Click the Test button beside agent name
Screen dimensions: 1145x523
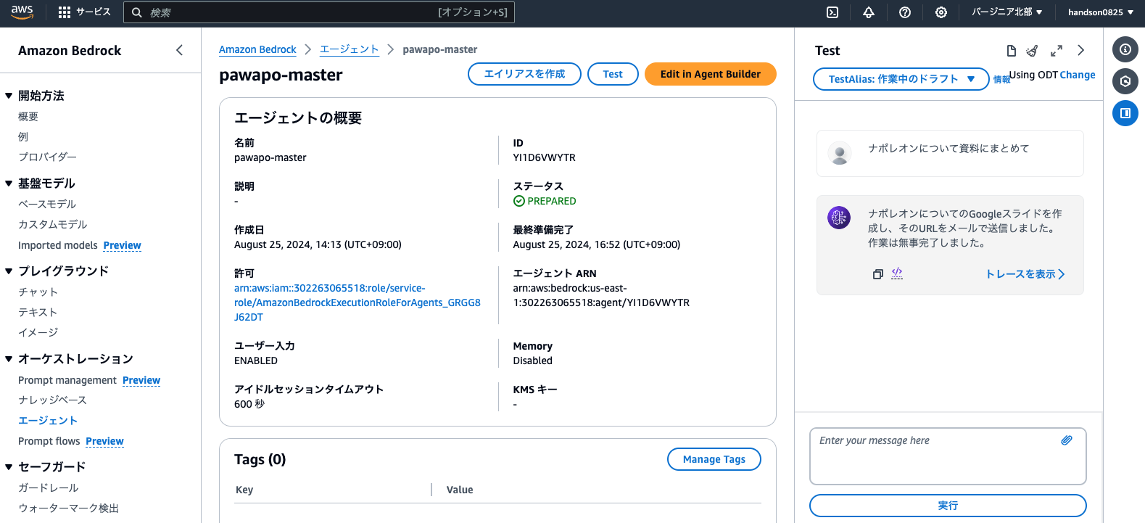click(x=613, y=74)
